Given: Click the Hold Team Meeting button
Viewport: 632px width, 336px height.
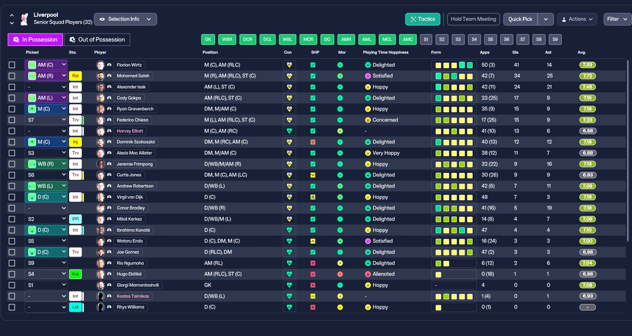Looking at the screenshot, I should pyautogui.click(x=474, y=19).
